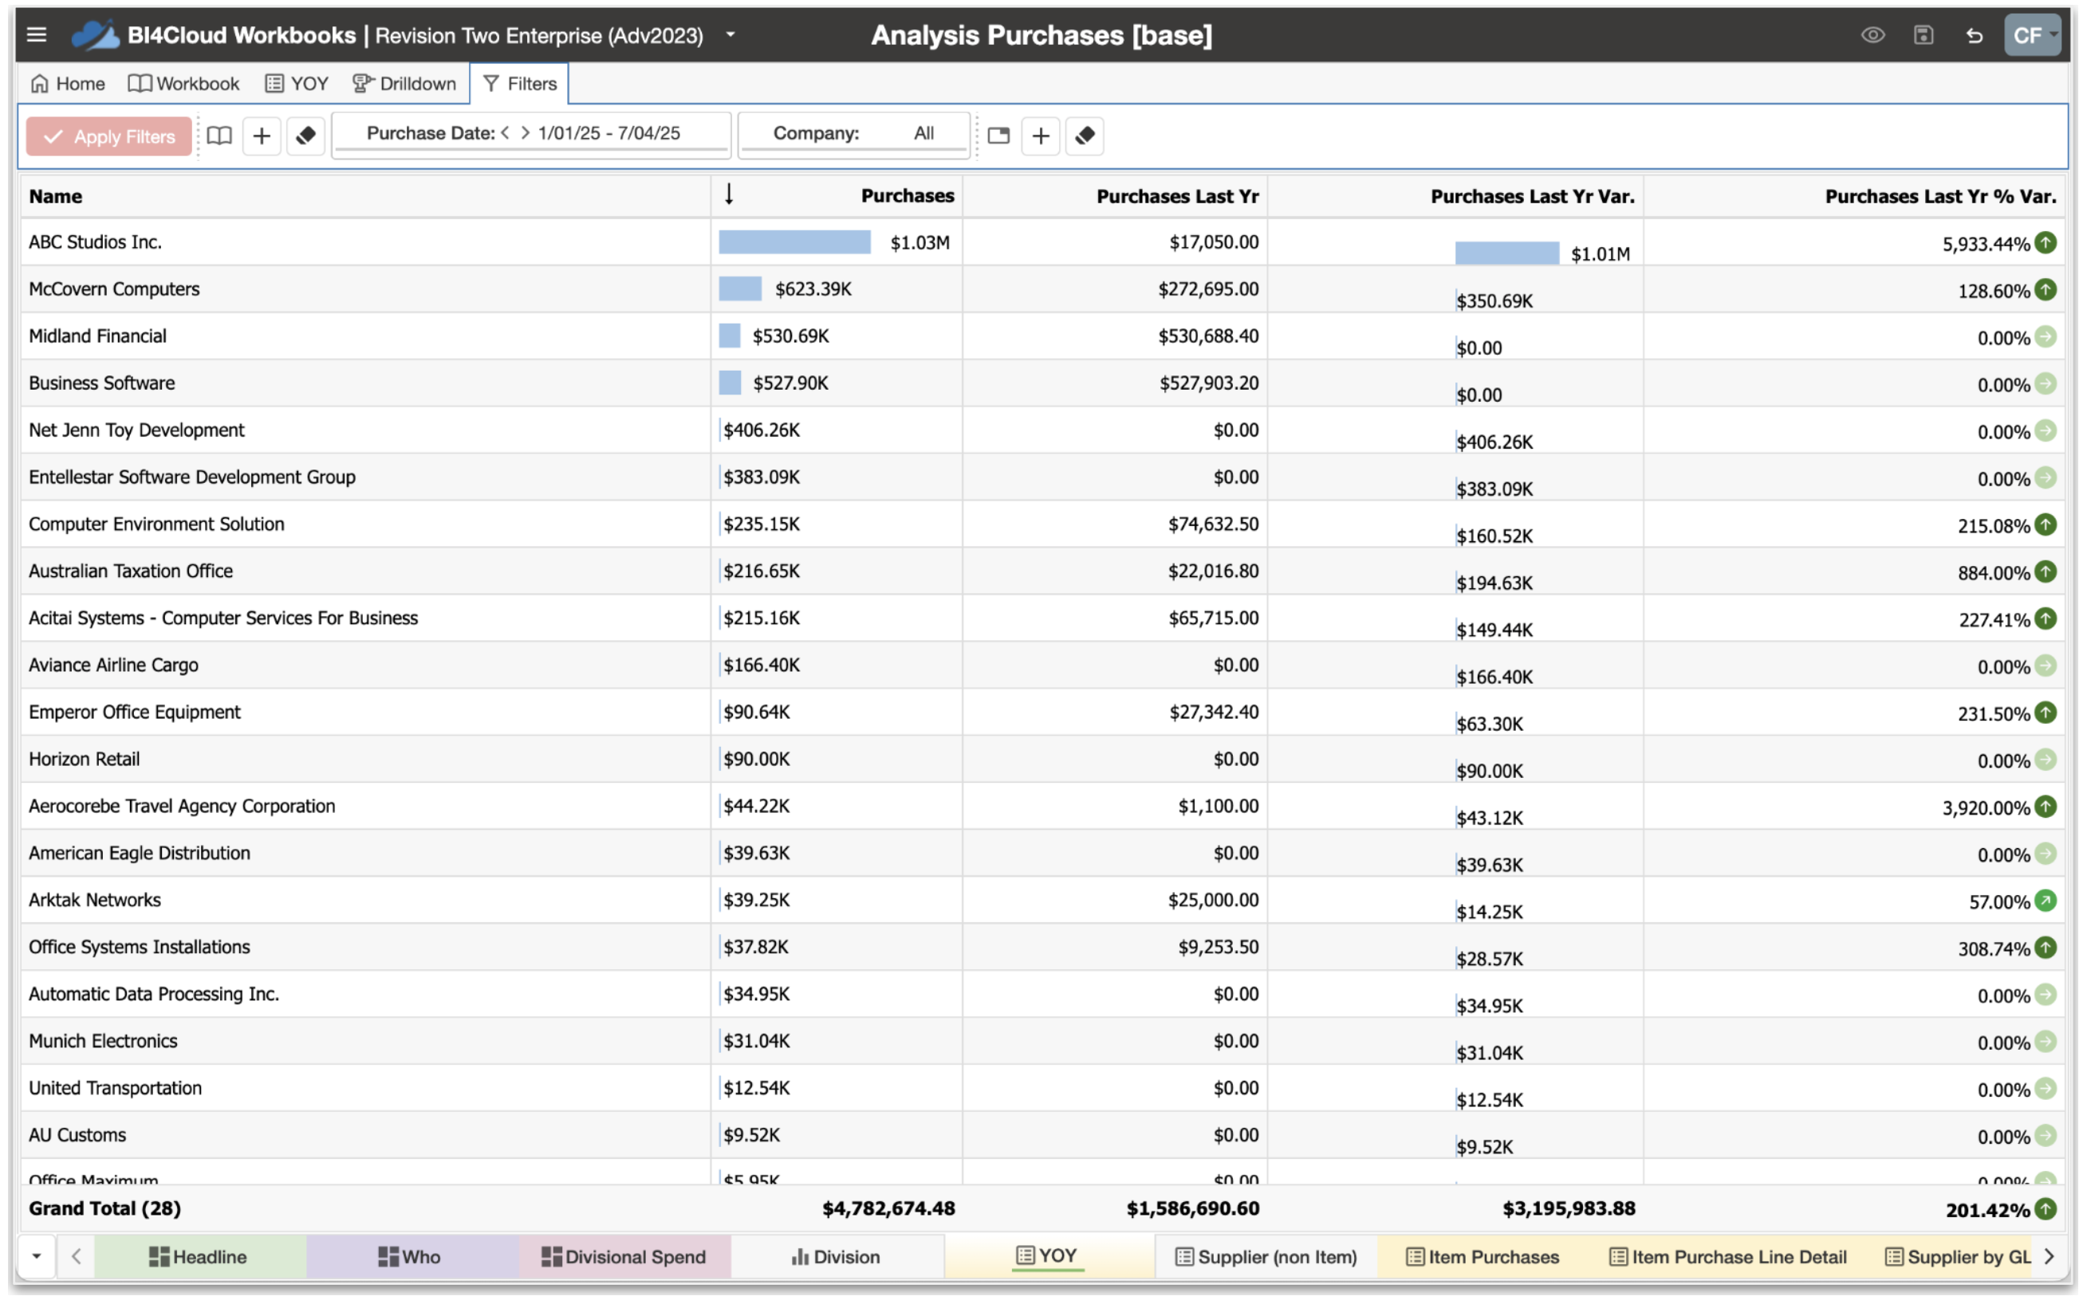The image size is (2091, 1304).
Task: Click the rightmost eraser icon in filter bar
Action: pos(1085,136)
